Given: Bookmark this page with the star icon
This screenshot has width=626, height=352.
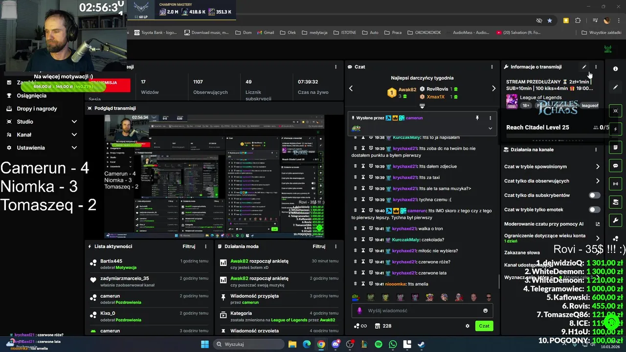Looking at the screenshot, I should (550, 21).
